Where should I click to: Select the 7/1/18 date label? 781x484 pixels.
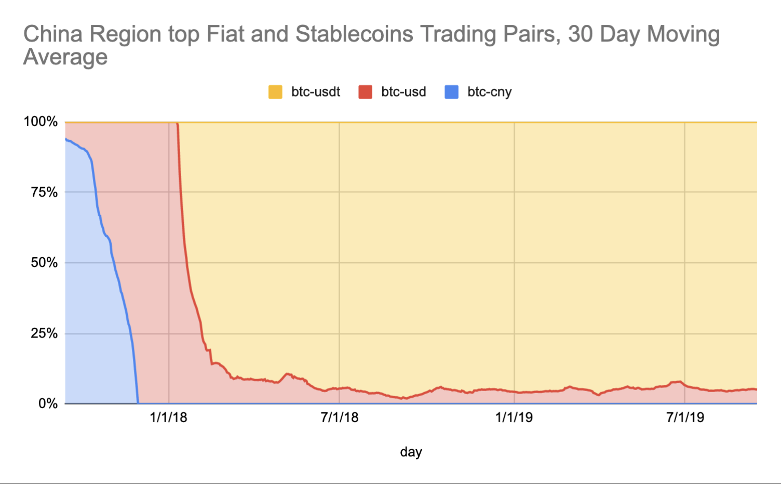(339, 417)
